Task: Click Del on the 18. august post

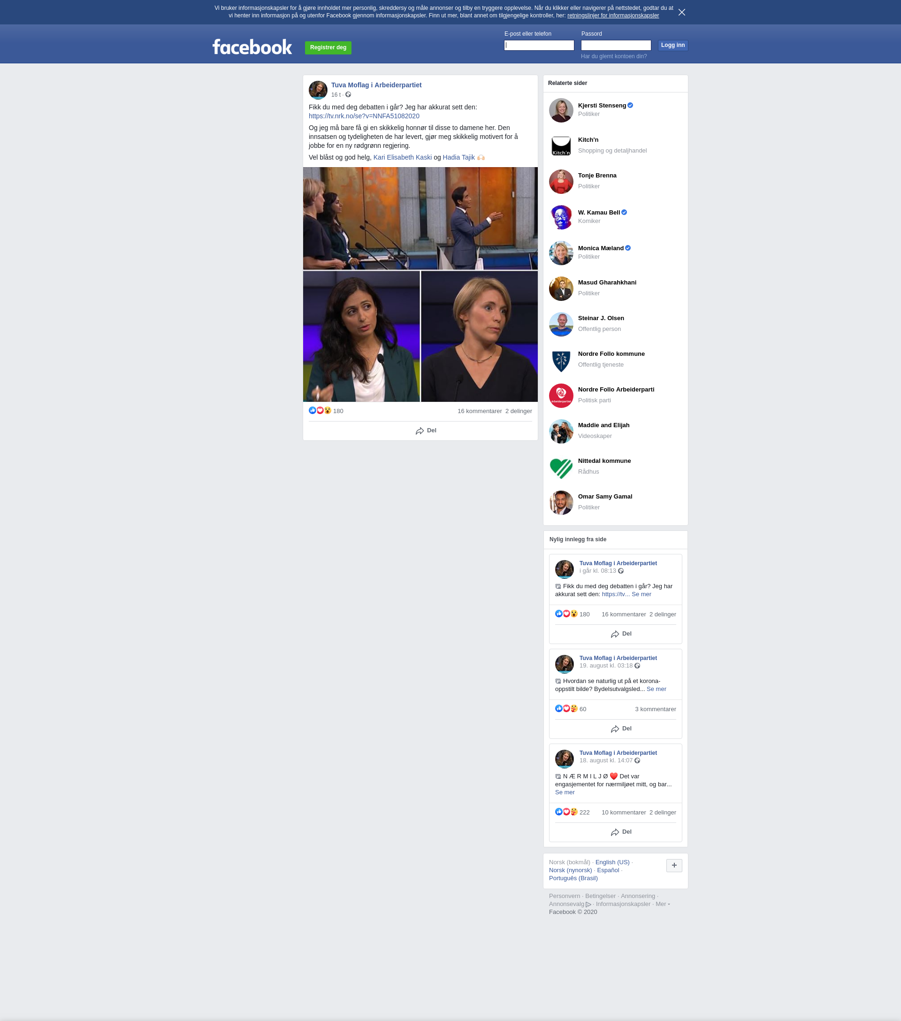Action: click(x=621, y=832)
